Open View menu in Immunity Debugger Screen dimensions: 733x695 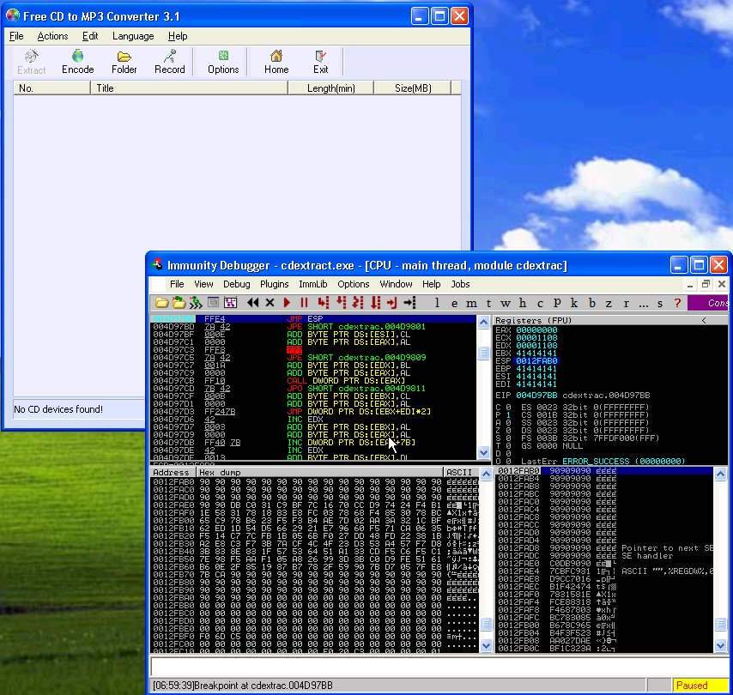click(x=203, y=284)
